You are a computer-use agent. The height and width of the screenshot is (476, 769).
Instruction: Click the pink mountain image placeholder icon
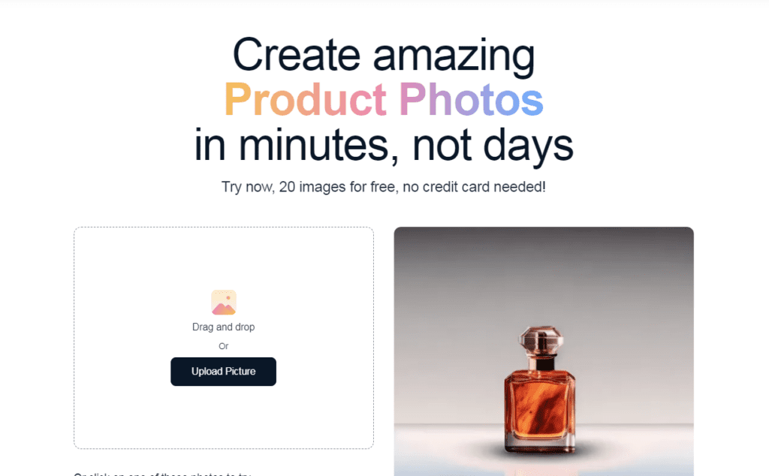pos(224,303)
